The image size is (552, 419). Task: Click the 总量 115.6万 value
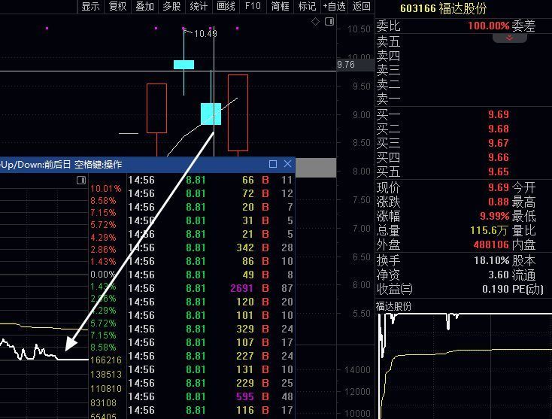click(x=489, y=231)
